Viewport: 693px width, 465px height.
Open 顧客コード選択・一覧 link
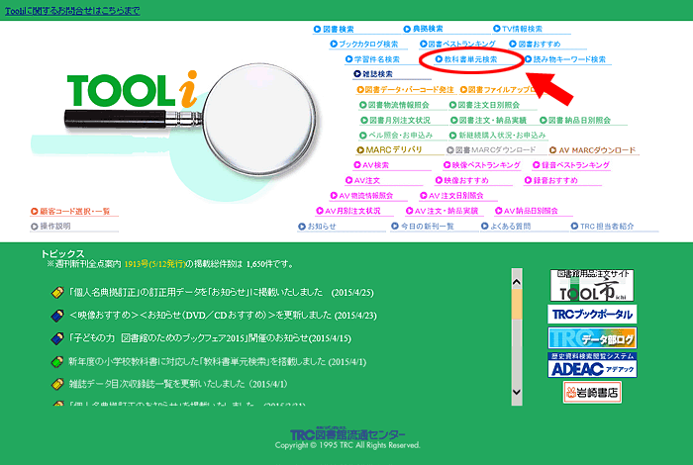coord(70,212)
